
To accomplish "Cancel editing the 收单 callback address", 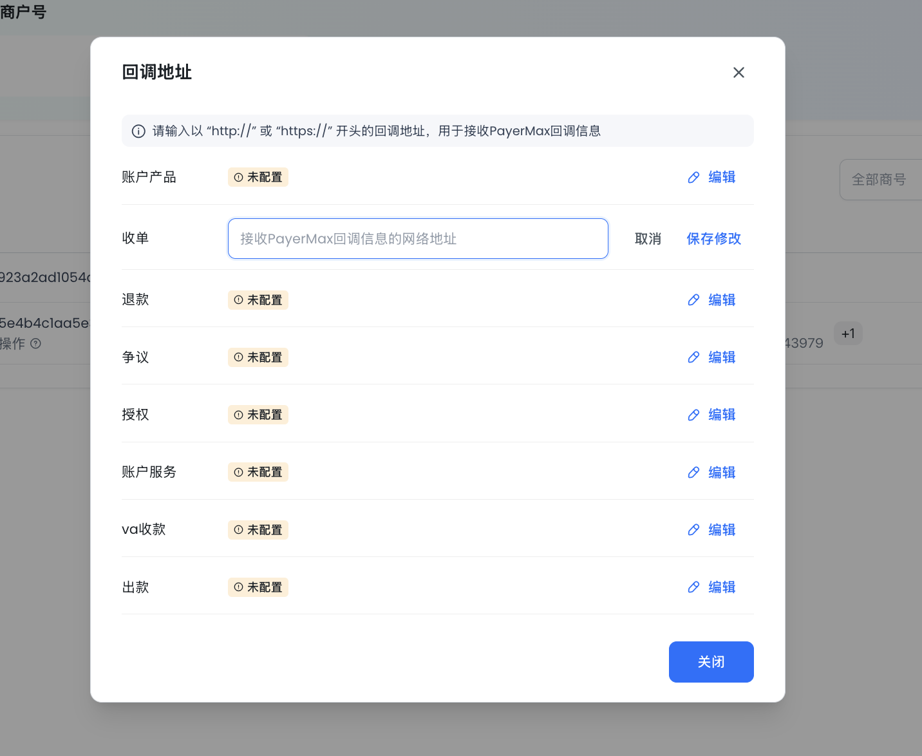I will [648, 239].
